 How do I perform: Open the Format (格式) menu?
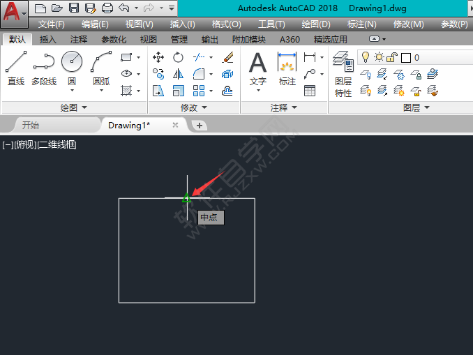pyautogui.click(x=226, y=24)
